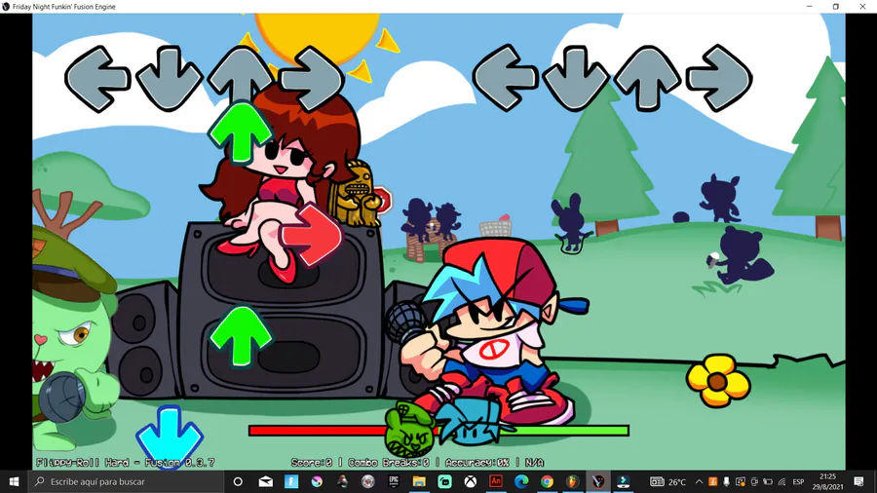Open Google Chrome from taskbar
877x493 pixels.
click(547, 481)
